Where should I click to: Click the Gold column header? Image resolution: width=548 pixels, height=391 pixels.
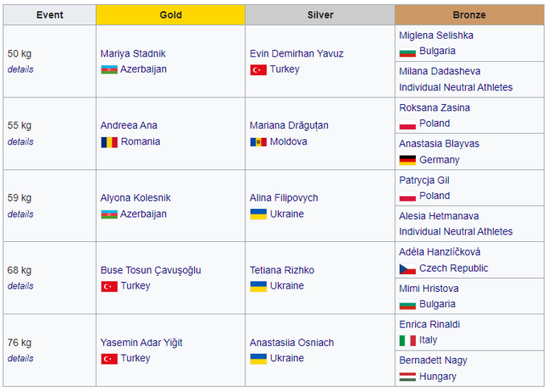click(170, 15)
